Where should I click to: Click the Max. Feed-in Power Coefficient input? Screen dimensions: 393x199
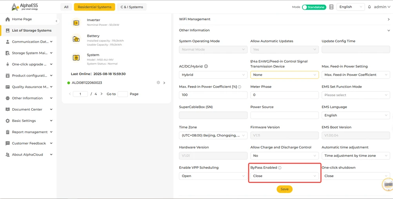point(213,95)
